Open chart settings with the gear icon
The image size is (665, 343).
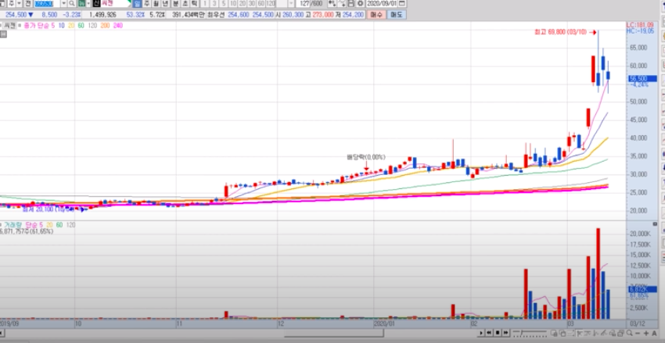tap(360, 3)
